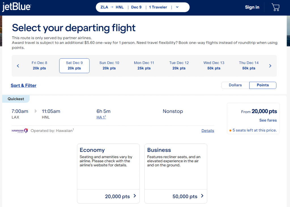Image resolution: width=290 pixels, height=207 pixels.
Task: Click the HA 1 flight number link
Action: point(101,117)
